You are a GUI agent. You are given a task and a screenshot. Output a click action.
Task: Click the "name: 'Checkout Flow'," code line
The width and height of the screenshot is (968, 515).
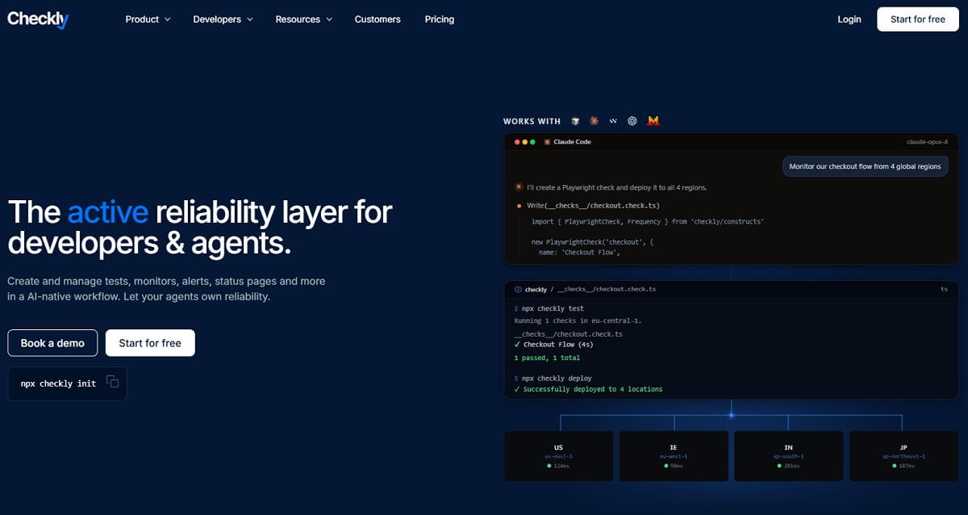579,253
